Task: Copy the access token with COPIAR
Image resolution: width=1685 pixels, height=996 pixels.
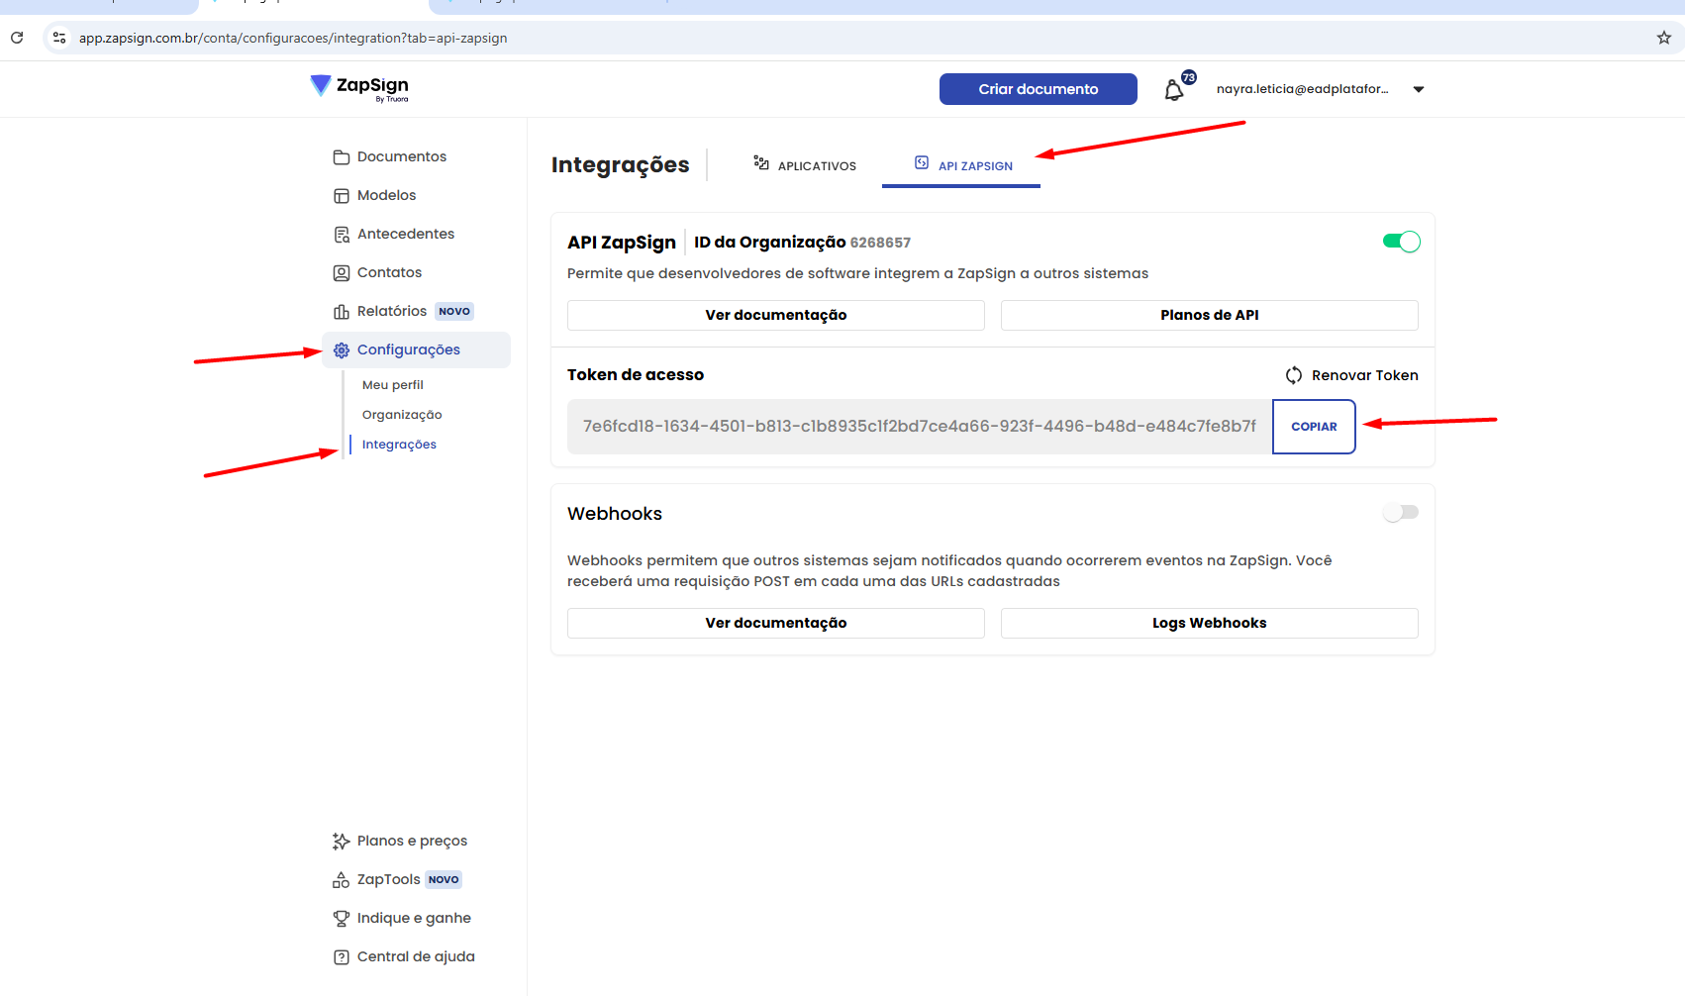Action: (x=1314, y=427)
